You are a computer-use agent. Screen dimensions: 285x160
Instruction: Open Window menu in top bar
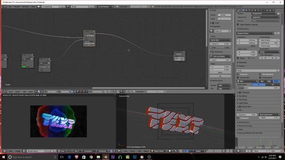(x=25, y=7)
